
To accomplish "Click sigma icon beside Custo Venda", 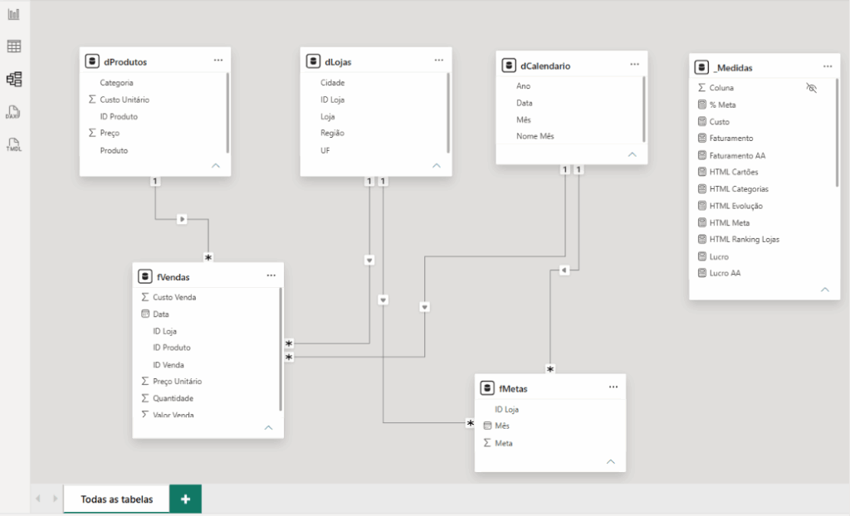I will (x=144, y=297).
